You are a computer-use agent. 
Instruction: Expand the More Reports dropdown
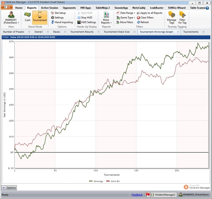point(106,18)
